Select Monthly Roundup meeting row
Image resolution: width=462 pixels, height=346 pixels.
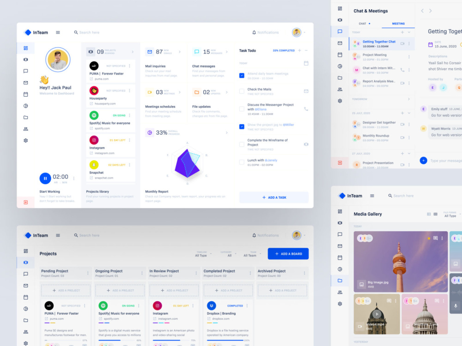coord(382,137)
